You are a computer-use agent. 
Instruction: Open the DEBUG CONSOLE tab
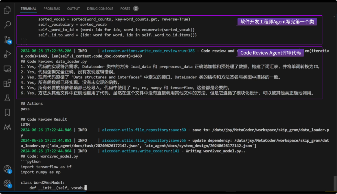(100, 9)
